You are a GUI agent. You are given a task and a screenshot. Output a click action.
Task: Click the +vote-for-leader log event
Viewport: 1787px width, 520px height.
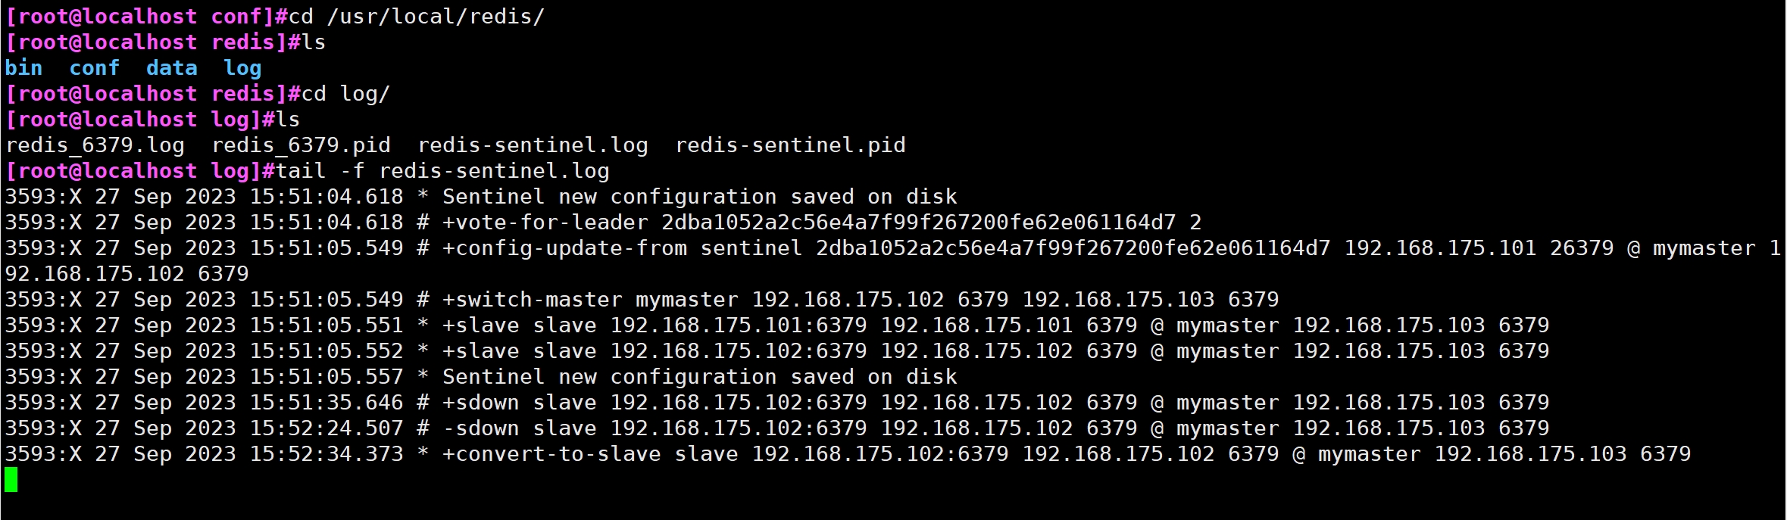545,223
